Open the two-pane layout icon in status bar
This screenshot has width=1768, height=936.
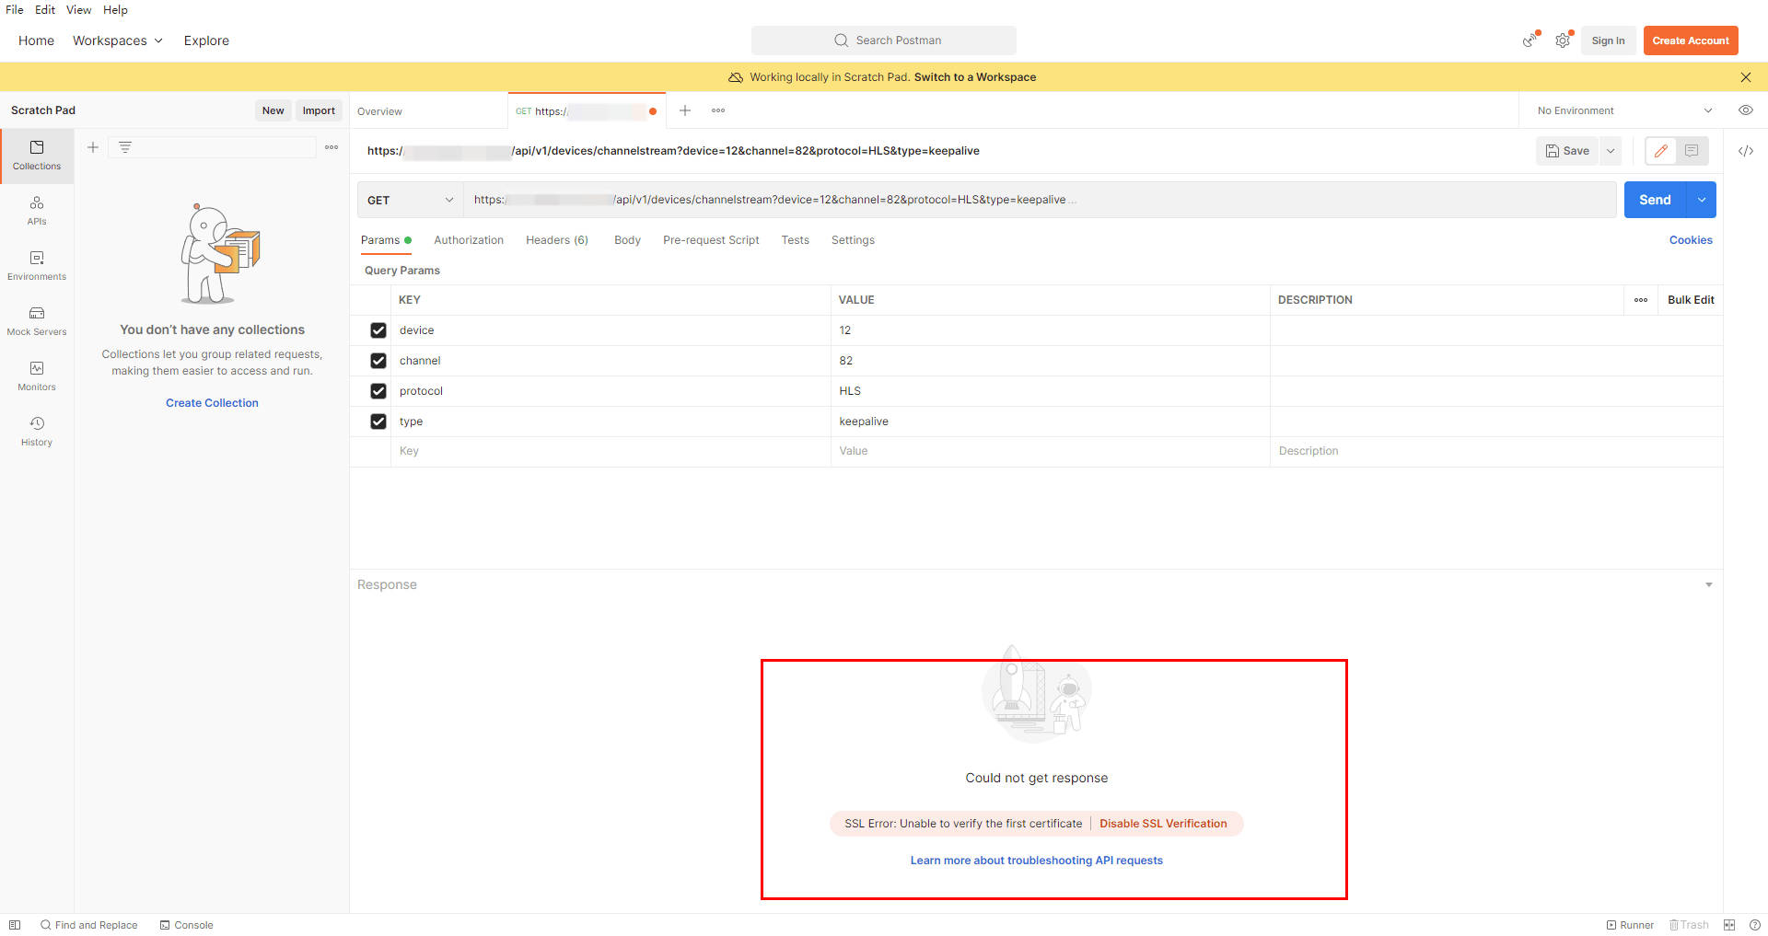click(1729, 925)
